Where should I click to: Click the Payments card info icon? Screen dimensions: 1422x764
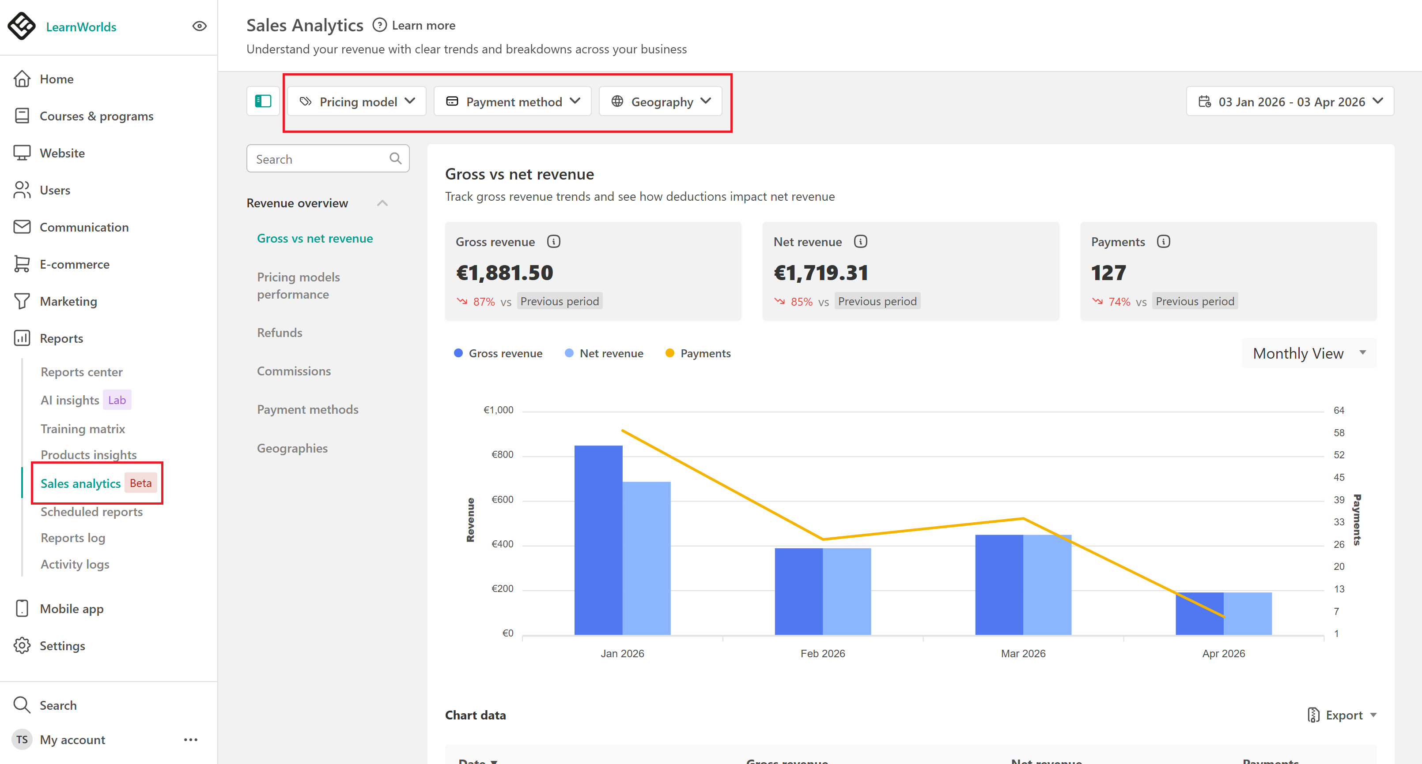[1163, 241]
